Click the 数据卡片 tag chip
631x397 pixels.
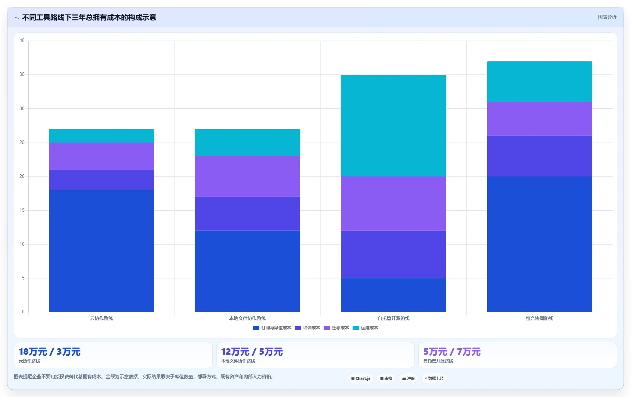pos(434,378)
